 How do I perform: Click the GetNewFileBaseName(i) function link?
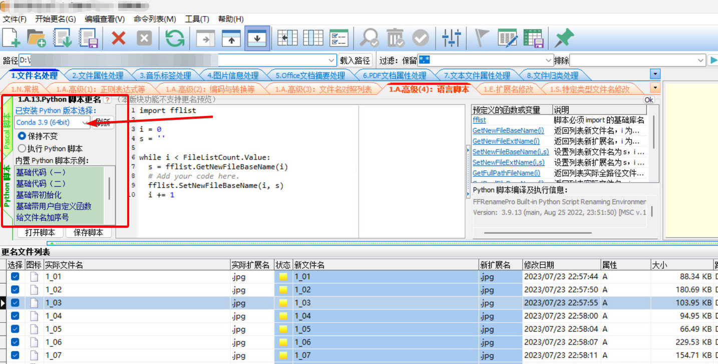coord(508,130)
